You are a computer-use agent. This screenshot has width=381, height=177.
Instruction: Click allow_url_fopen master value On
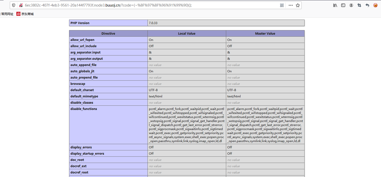pos(229,40)
